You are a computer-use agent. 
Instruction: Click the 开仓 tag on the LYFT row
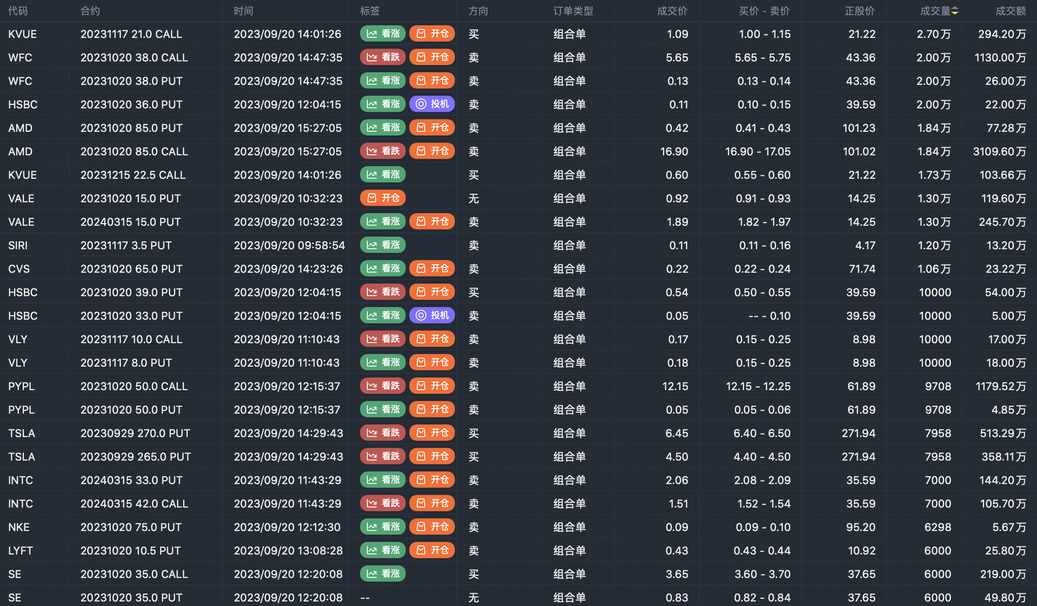(x=432, y=550)
